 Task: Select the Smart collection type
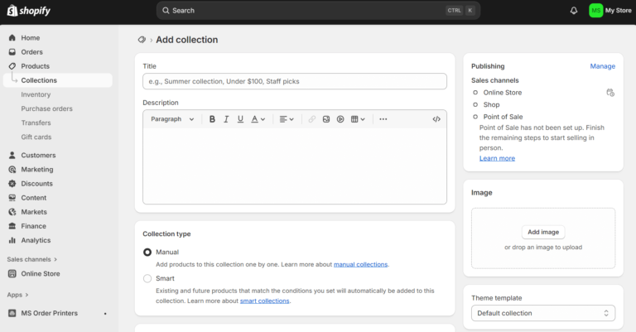(147, 278)
